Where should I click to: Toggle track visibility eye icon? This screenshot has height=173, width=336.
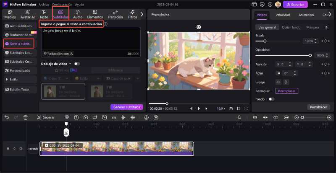click(x=15, y=148)
